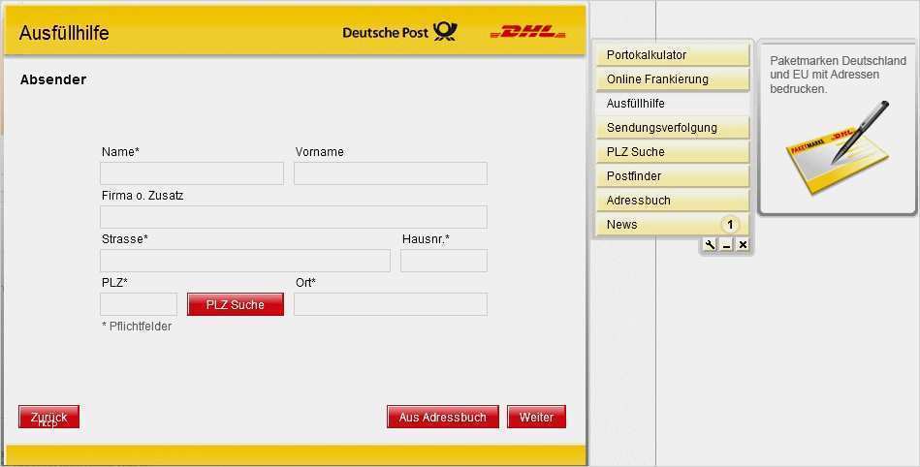Go to Postfinder in sidebar

pyautogui.click(x=673, y=176)
